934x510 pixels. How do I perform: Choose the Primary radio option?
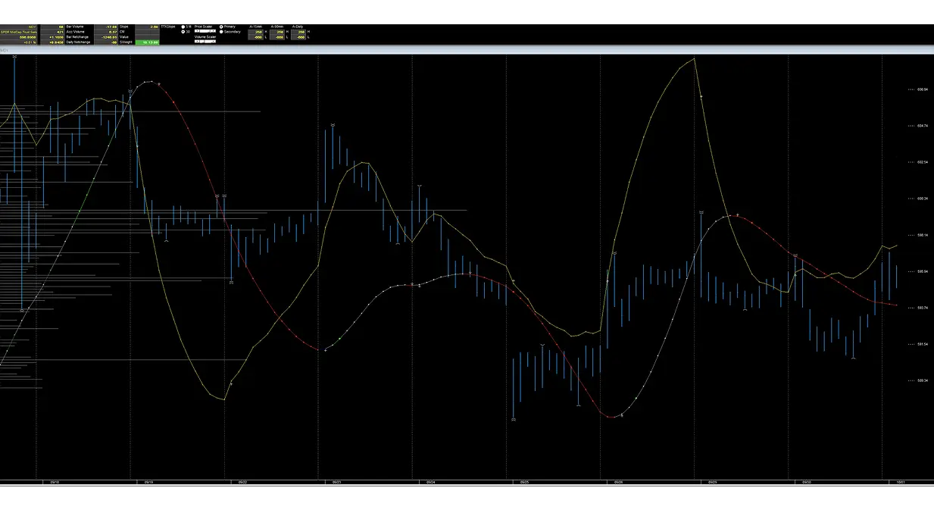click(x=221, y=27)
